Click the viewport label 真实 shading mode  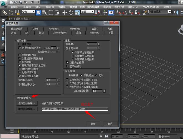click(x=26, y=19)
